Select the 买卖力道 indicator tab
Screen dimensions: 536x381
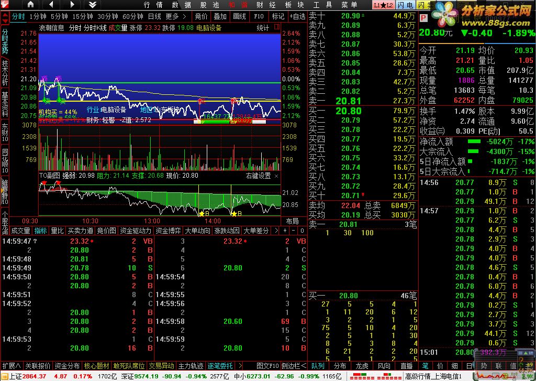[80, 231]
